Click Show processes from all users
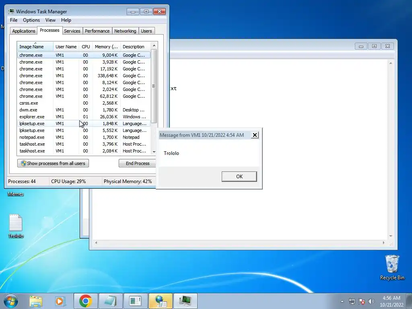 pos(53,163)
